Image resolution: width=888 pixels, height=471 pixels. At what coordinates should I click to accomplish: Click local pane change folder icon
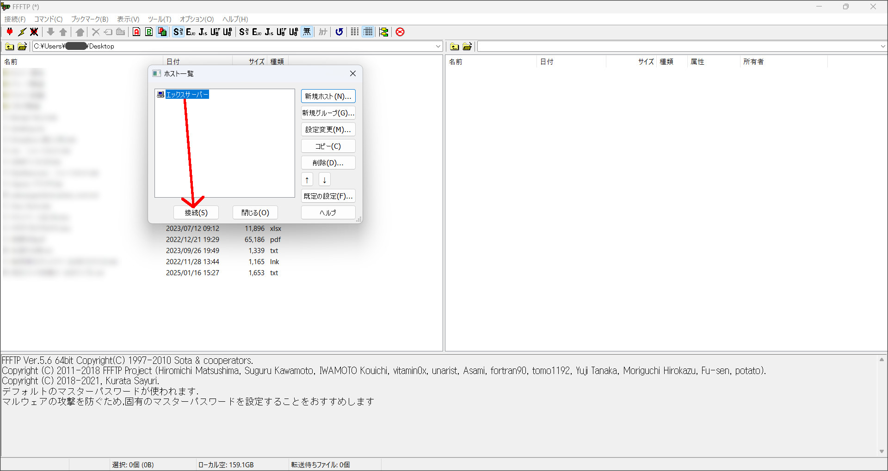click(x=22, y=46)
